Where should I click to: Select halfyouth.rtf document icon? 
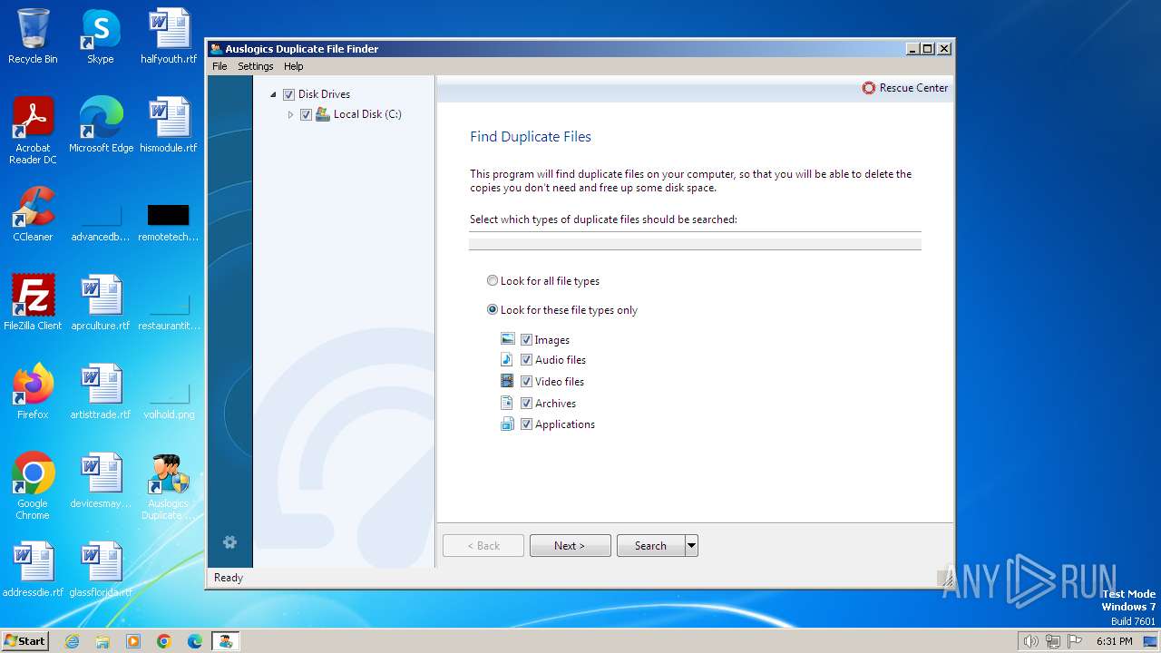[169, 36]
